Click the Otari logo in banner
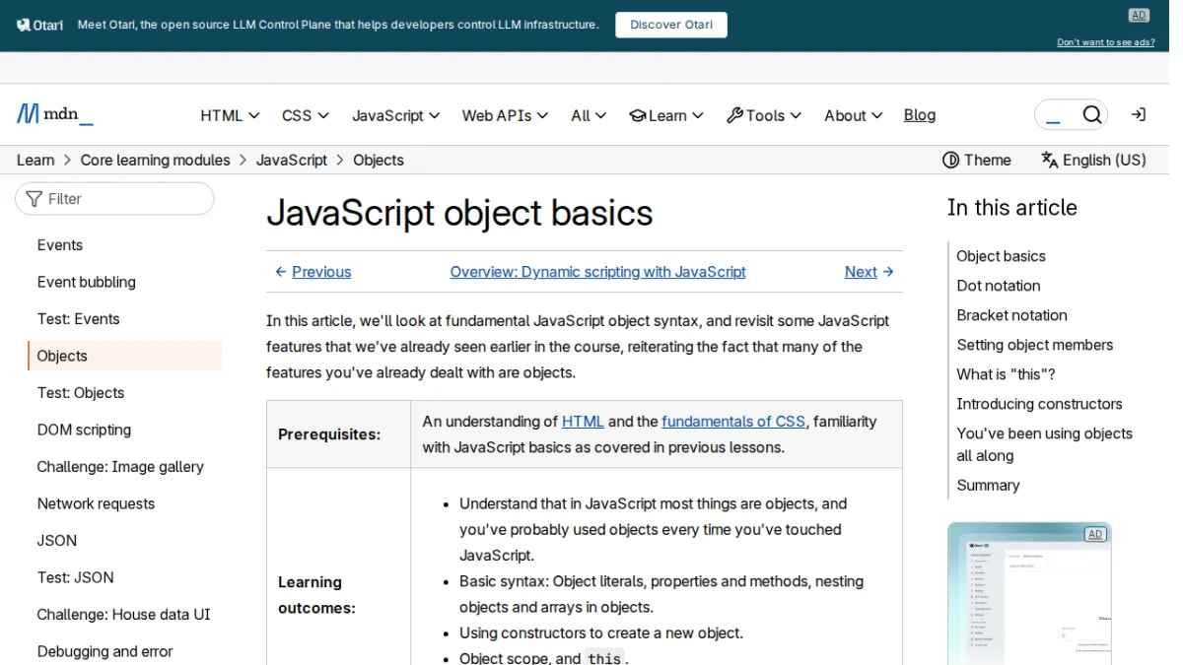 [x=40, y=25]
